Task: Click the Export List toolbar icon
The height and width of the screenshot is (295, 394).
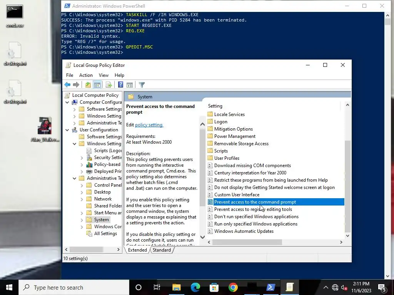Action: (109, 85)
